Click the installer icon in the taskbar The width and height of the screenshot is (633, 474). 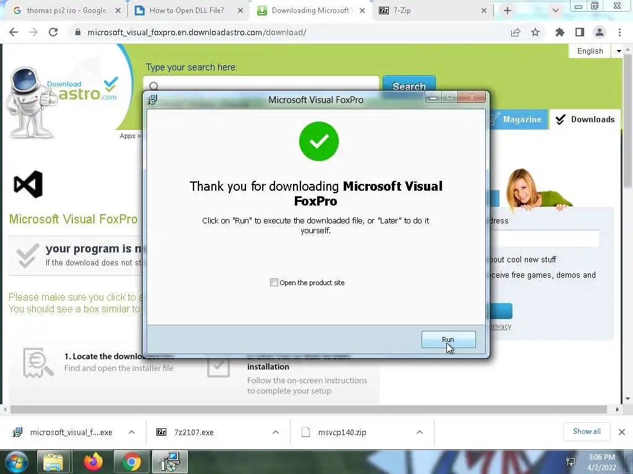(x=170, y=462)
